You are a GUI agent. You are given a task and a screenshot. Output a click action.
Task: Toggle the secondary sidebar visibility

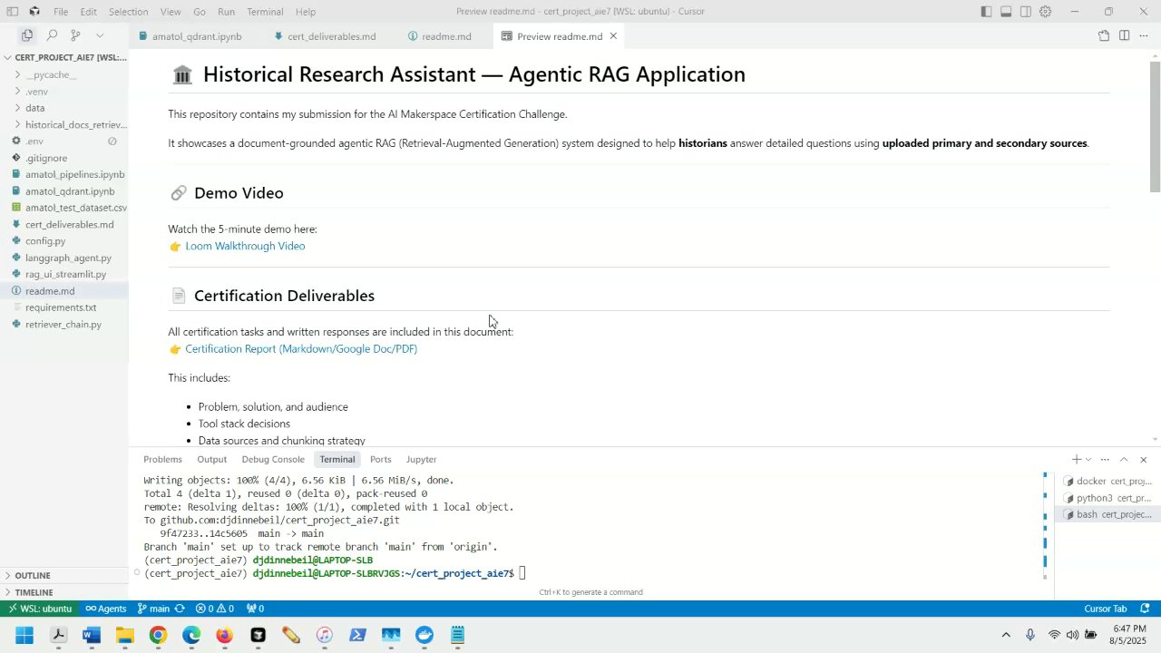tap(1026, 12)
